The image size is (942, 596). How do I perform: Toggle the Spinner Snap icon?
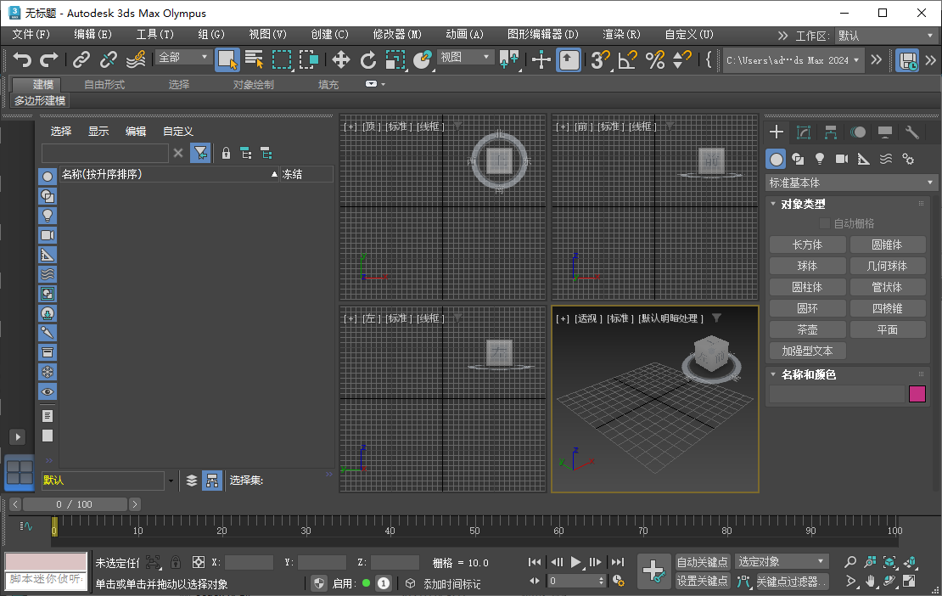[x=681, y=59]
